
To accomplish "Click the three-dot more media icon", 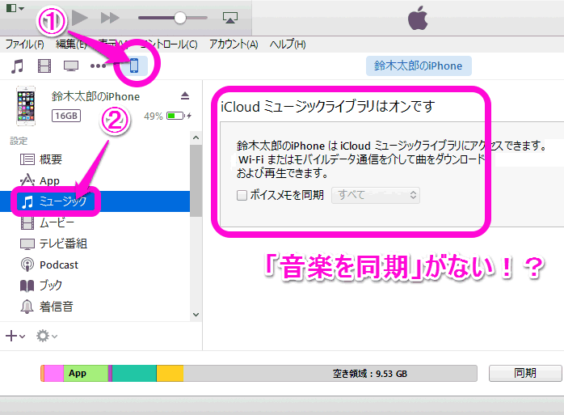I will point(98,66).
